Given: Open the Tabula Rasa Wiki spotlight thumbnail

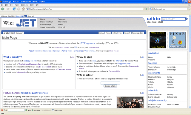Looking at the screenshot, I should pos(158,40).
